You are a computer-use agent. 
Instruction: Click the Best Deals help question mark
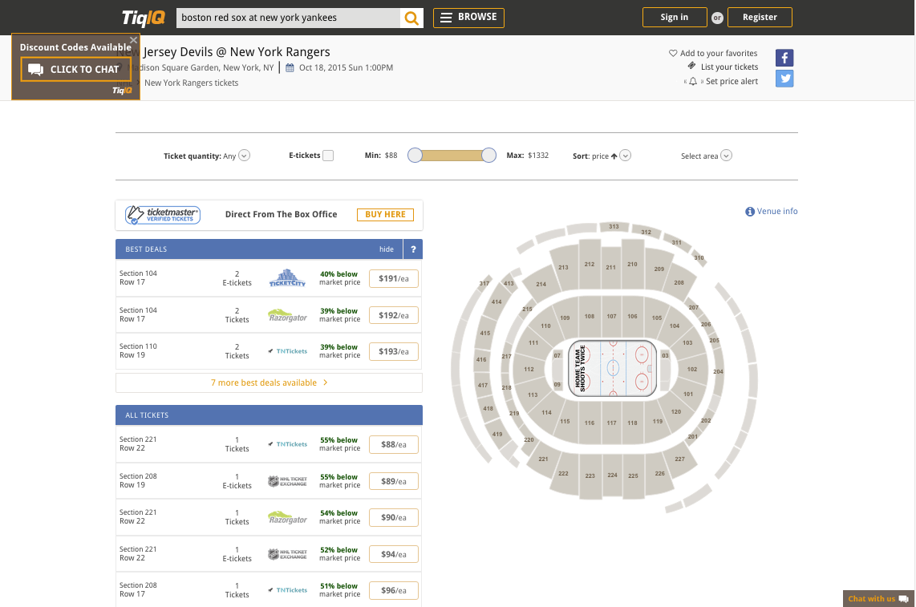pos(413,249)
